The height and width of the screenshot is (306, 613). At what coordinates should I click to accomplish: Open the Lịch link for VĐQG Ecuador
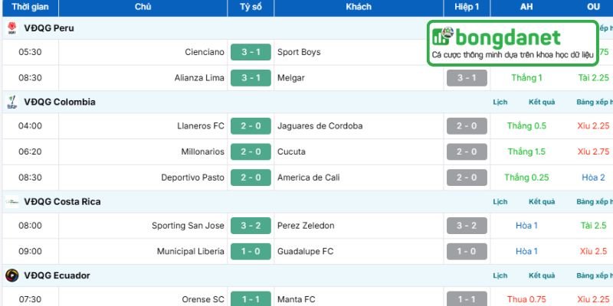500,275
